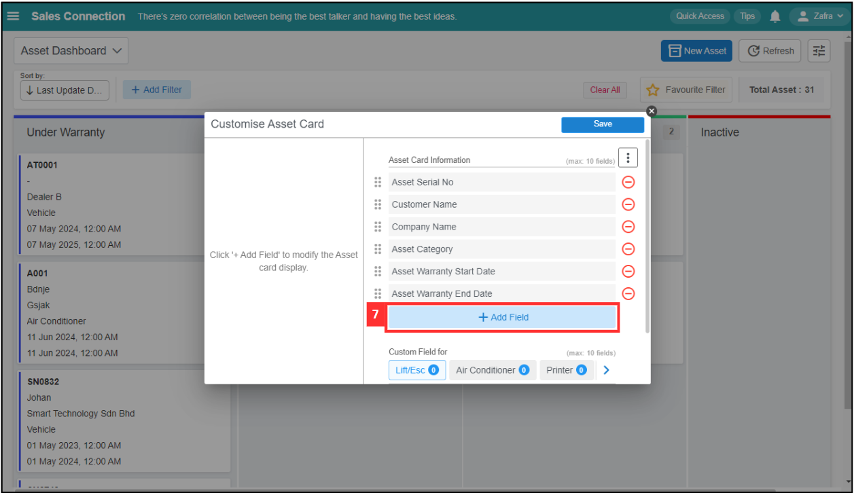Select the Asset Warranty Start Date row
This screenshot has height=493, width=854.
(x=501, y=271)
